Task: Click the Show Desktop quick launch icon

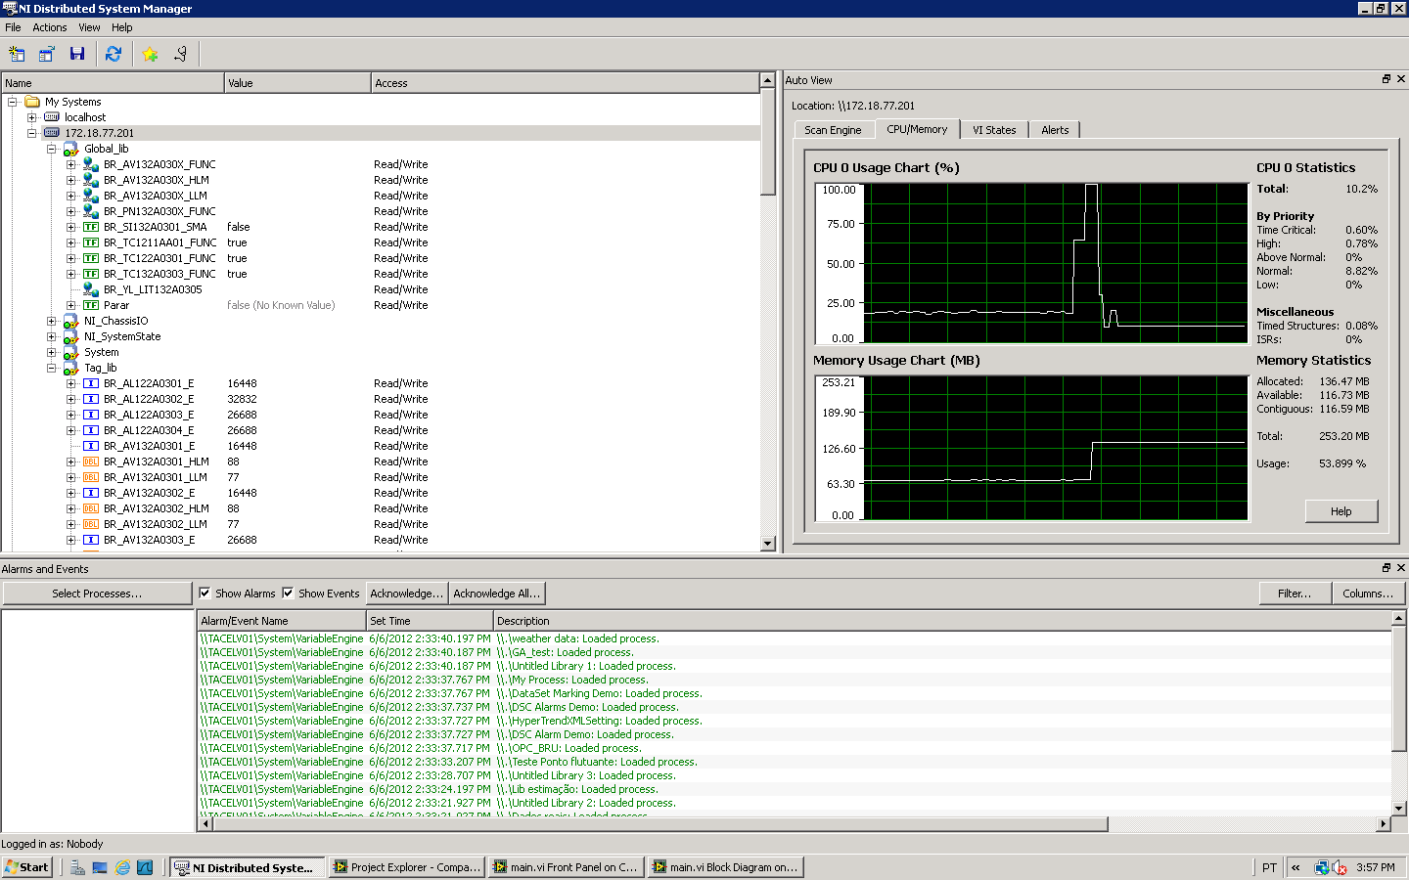Action: 100,867
